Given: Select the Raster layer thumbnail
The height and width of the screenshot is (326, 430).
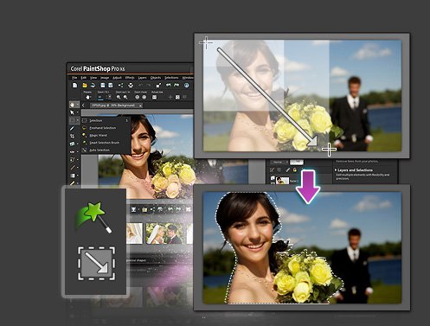Looking at the screenshot, I should click(x=283, y=181).
